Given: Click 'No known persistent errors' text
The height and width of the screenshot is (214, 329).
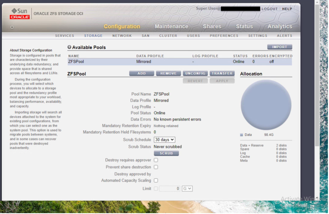Looking at the screenshot, I should click(x=177, y=119).
